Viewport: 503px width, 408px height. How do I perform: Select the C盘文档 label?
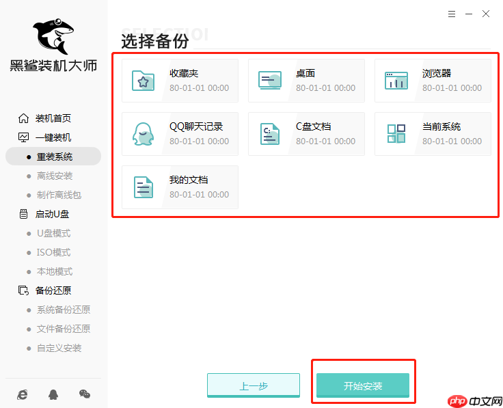(x=313, y=126)
